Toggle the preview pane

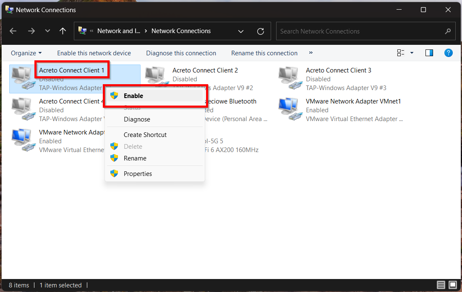(429, 53)
